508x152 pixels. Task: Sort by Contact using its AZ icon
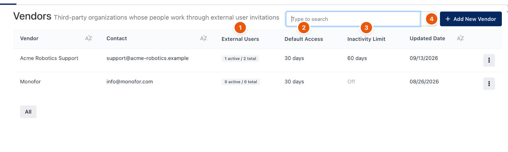coord(203,38)
